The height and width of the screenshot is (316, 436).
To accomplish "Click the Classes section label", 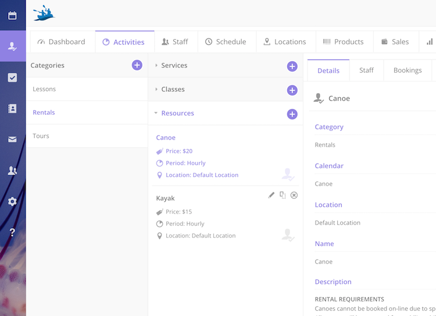I will click(x=173, y=90).
